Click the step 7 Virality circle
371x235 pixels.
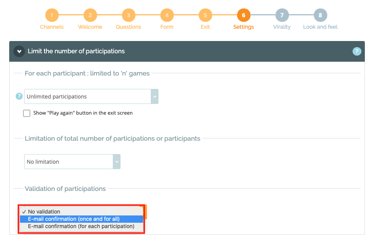[x=282, y=16]
